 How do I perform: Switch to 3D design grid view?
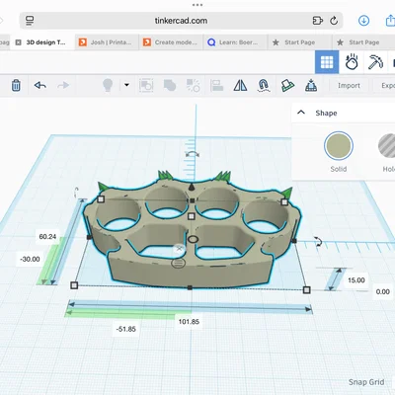coord(327,62)
